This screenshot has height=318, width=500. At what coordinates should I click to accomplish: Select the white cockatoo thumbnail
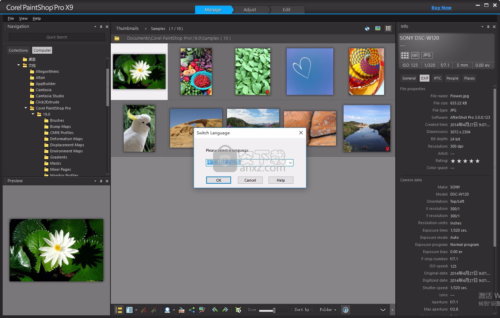click(x=139, y=128)
